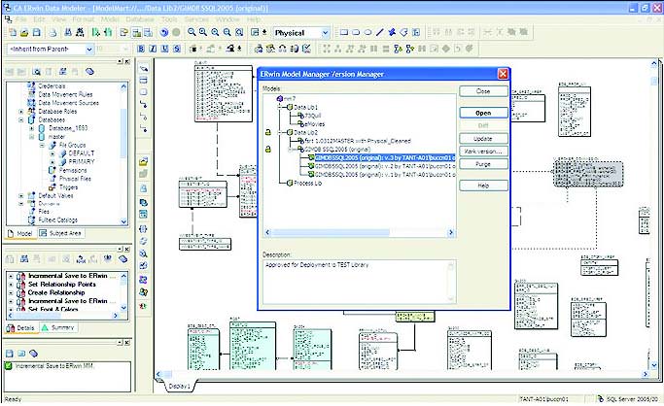Click the Mark version button
This screenshot has height=406, width=664.
click(483, 152)
